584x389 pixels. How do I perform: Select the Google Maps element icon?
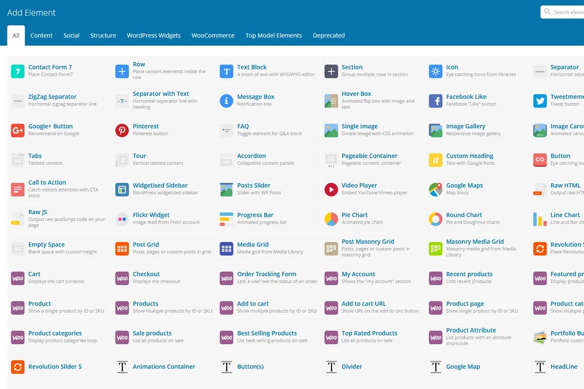(x=436, y=190)
